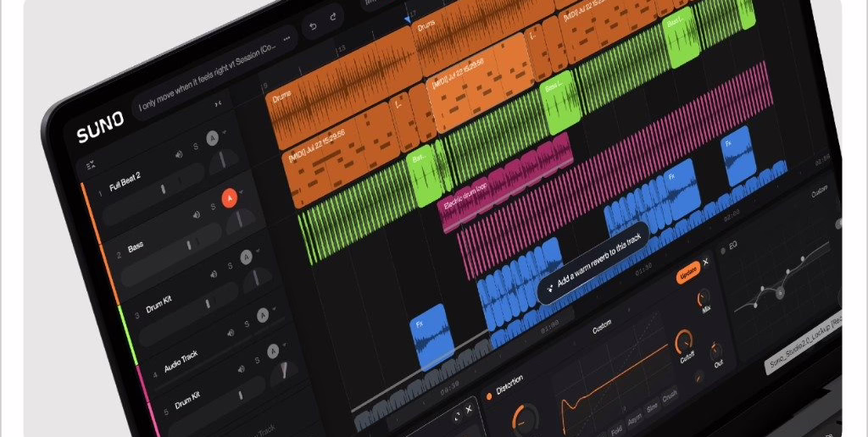This screenshot has height=437, width=868.
Task: Expand the lower-left panel view icon
Action: click(457, 417)
